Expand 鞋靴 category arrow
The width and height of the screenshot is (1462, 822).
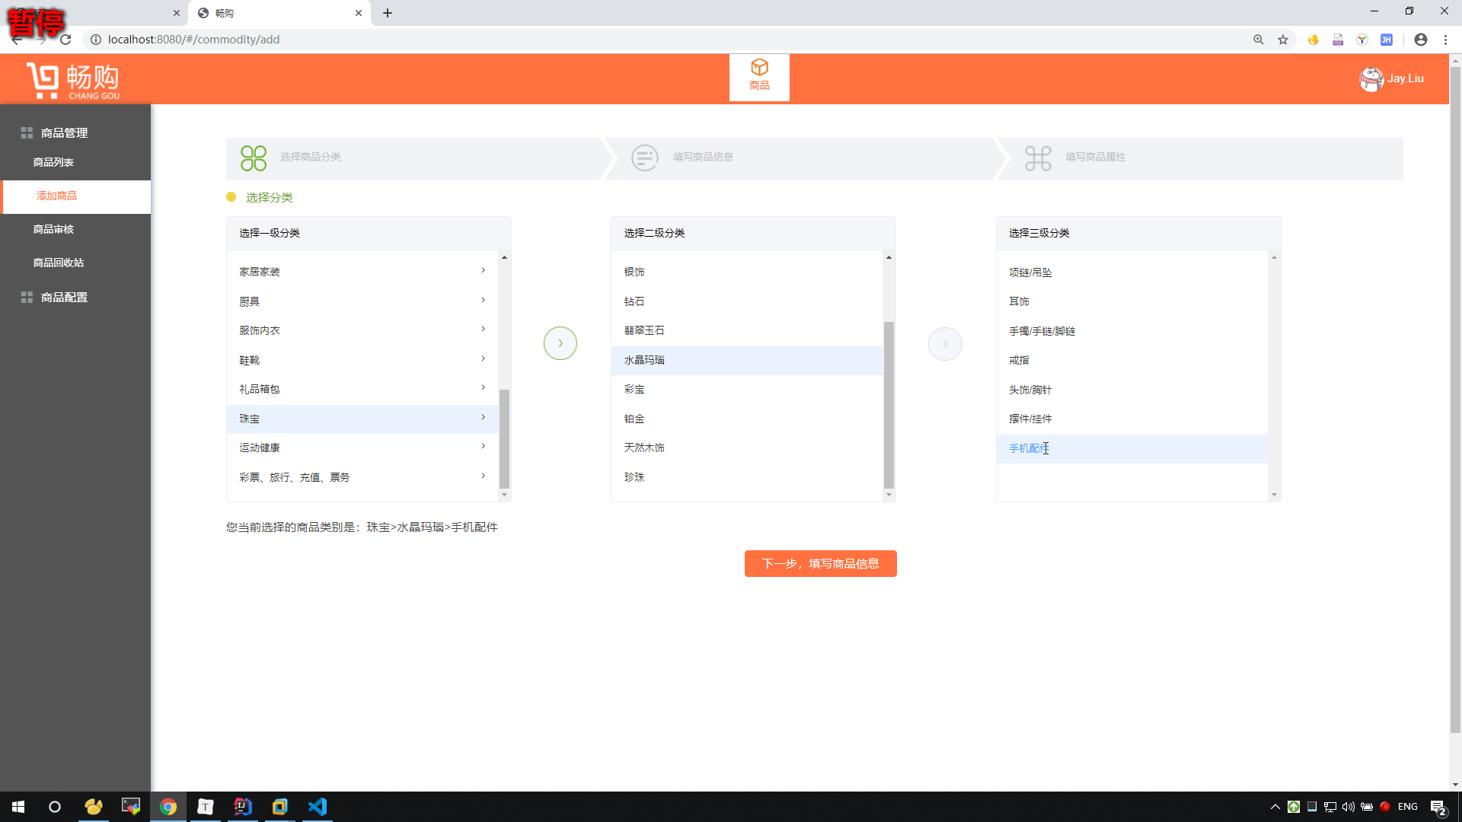click(x=484, y=358)
